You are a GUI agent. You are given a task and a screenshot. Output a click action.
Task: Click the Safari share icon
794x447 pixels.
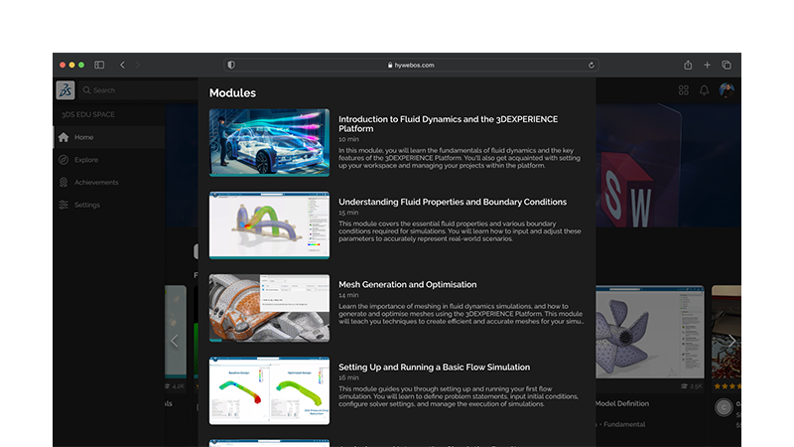(x=687, y=65)
